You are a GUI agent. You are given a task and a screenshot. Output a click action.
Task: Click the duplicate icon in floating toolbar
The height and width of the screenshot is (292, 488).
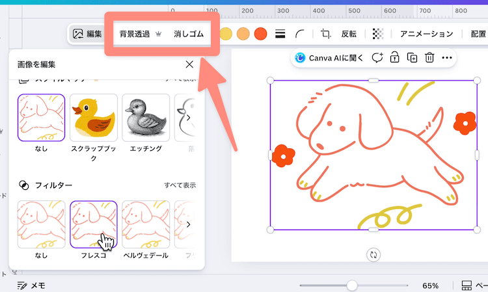click(x=412, y=58)
